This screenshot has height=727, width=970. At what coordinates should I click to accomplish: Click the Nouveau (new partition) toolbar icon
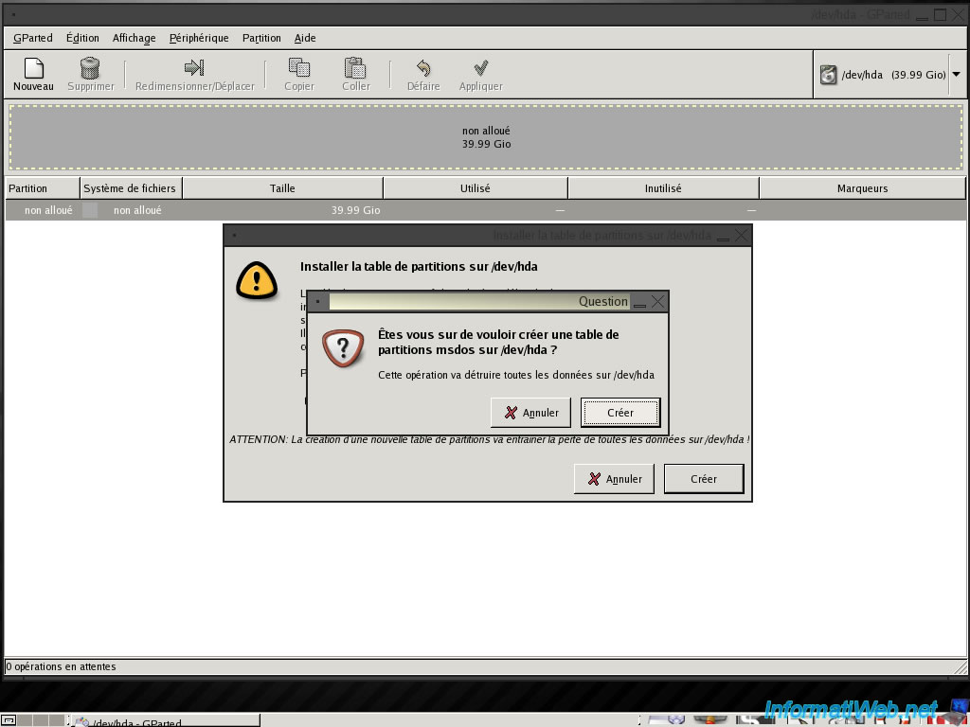click(33, 68)
